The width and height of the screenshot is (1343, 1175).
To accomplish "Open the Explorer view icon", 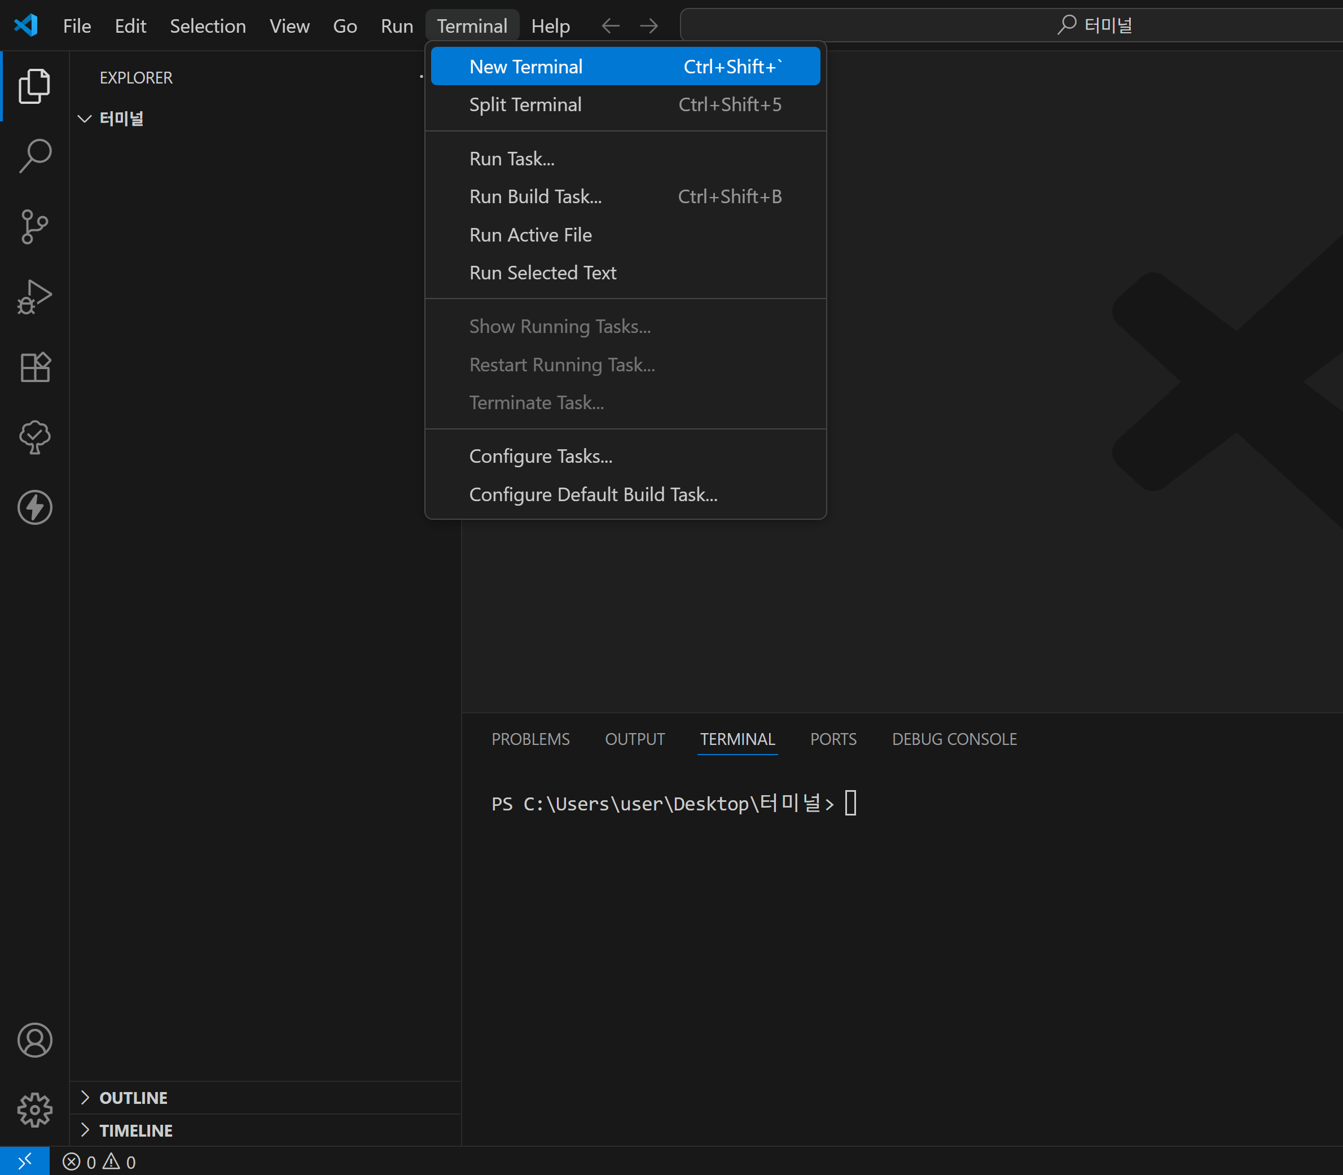I will [34, 86].
